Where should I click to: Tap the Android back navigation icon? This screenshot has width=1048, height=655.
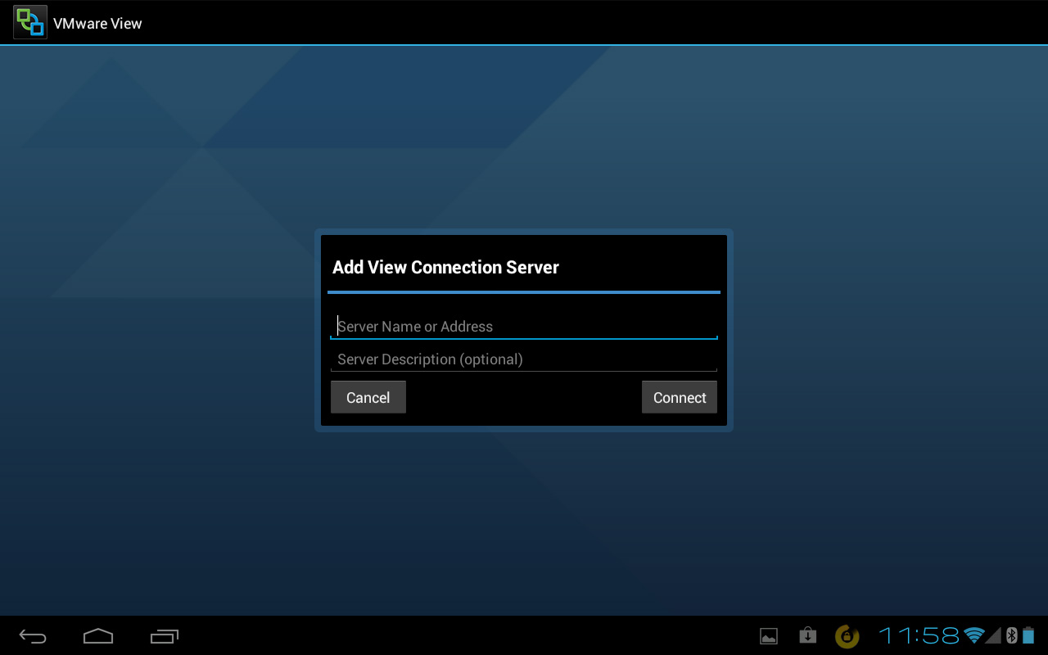tap(33, 636)
